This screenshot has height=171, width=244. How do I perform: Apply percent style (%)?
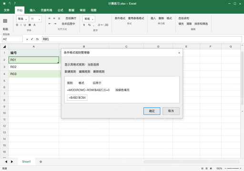(89, 25)
